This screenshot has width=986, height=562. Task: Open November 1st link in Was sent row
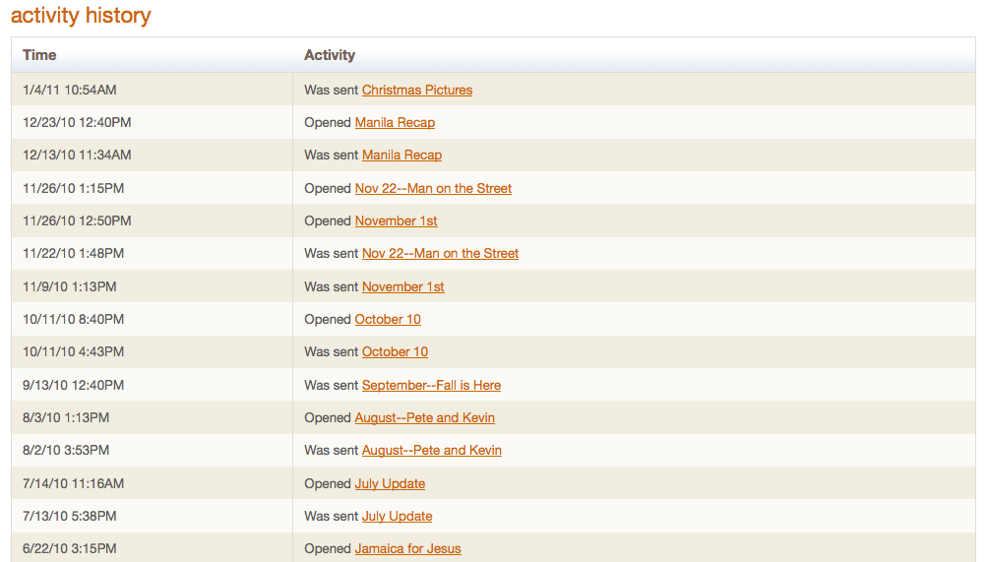(x=403, y=287)
